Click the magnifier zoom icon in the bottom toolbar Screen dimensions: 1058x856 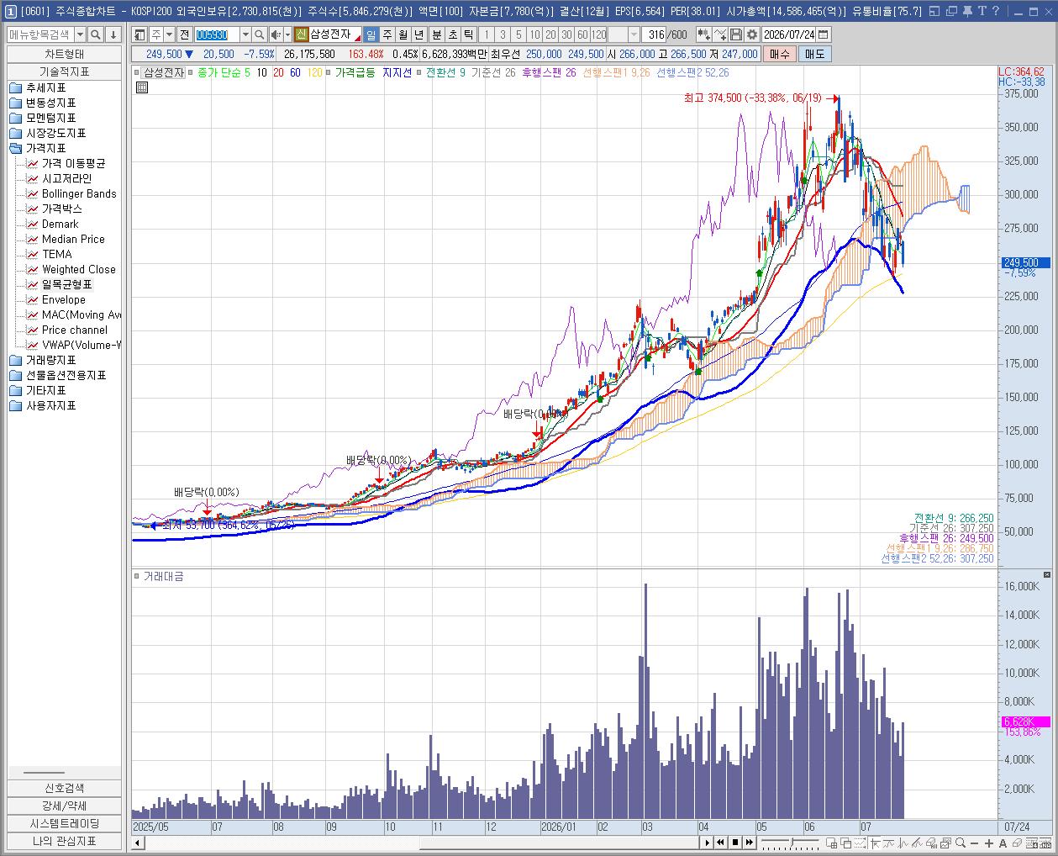point(961,843)
